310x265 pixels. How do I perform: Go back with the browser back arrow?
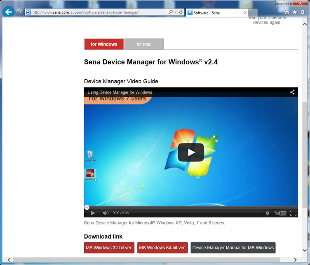coord(8,12)
